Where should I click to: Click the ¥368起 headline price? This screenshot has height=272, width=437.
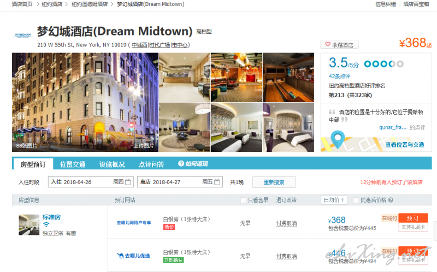tap(415, 43)
